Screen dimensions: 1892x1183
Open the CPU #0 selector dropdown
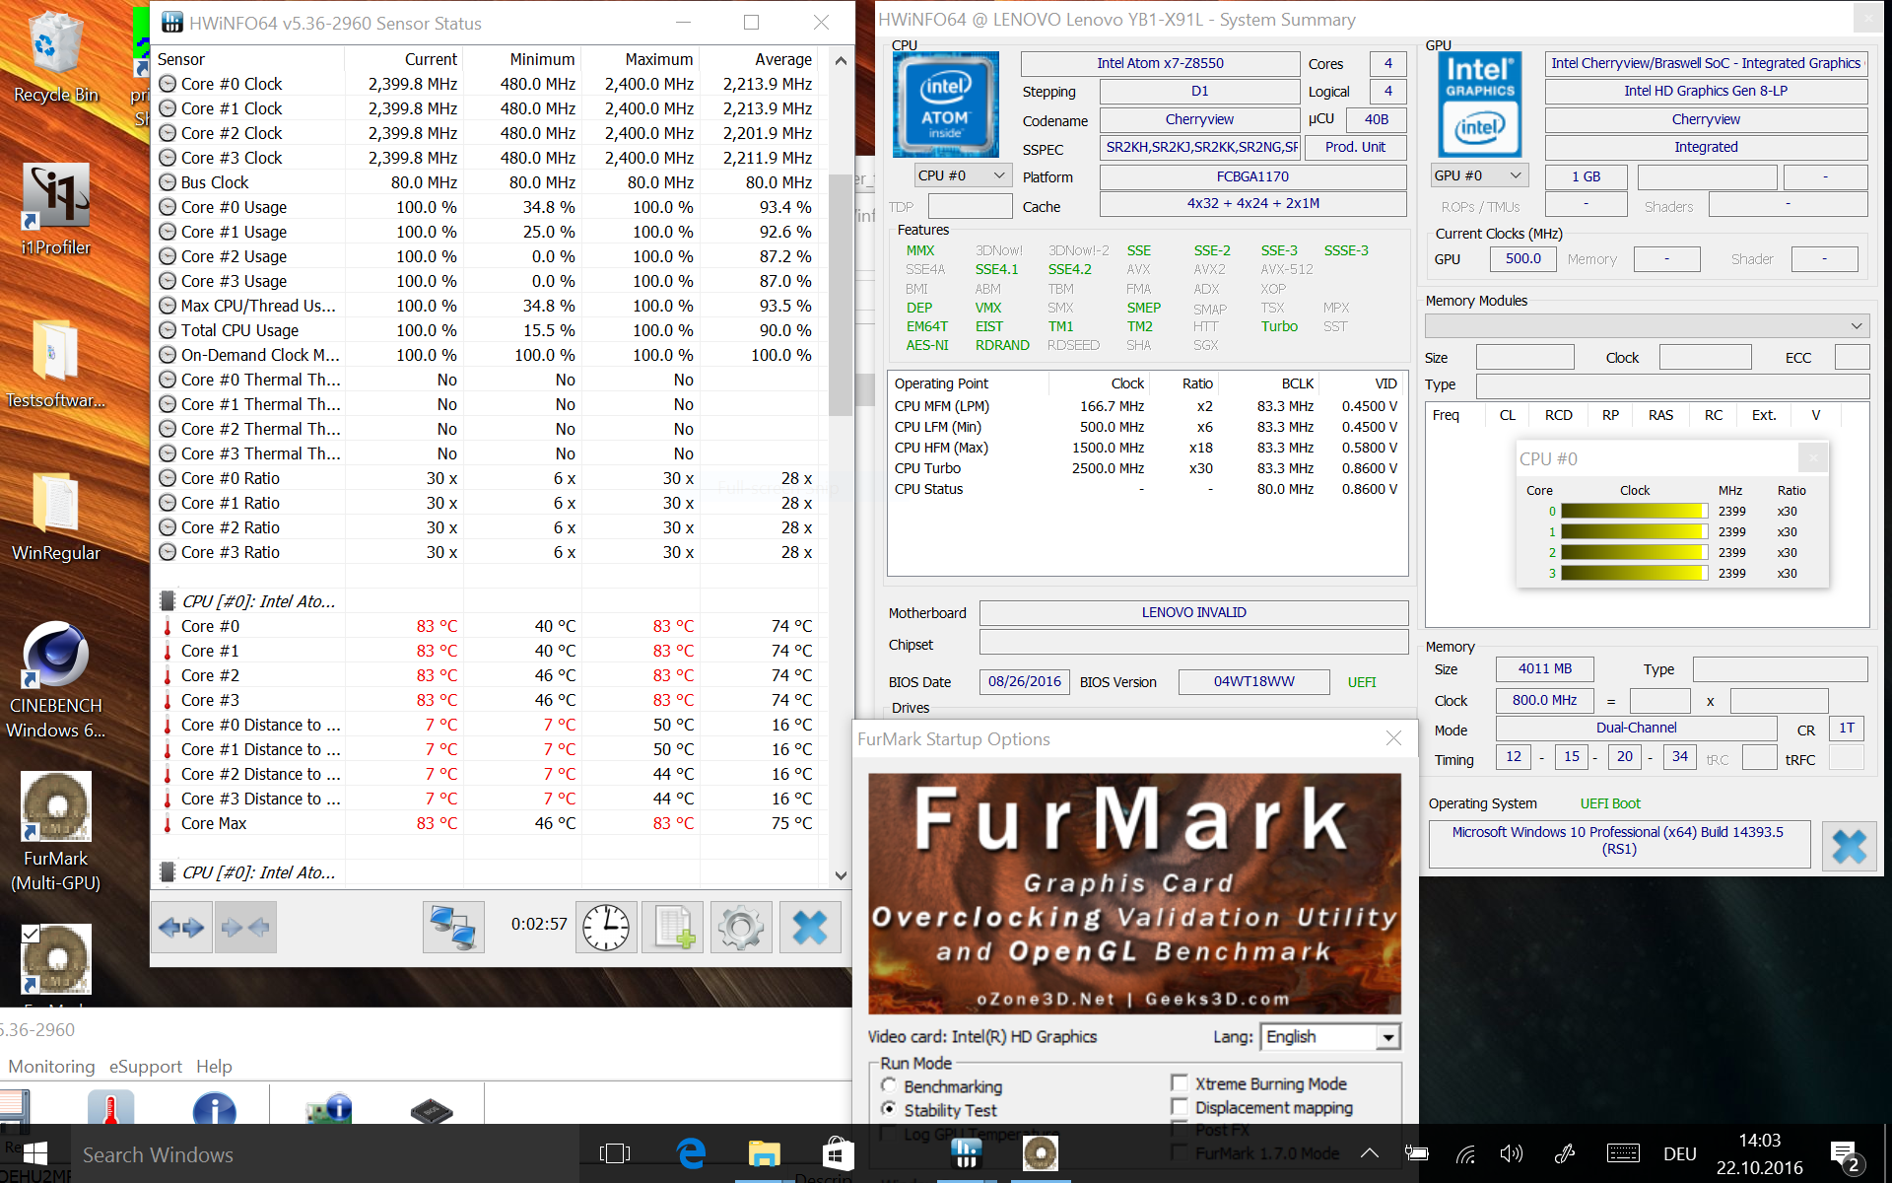pos(962,175)
